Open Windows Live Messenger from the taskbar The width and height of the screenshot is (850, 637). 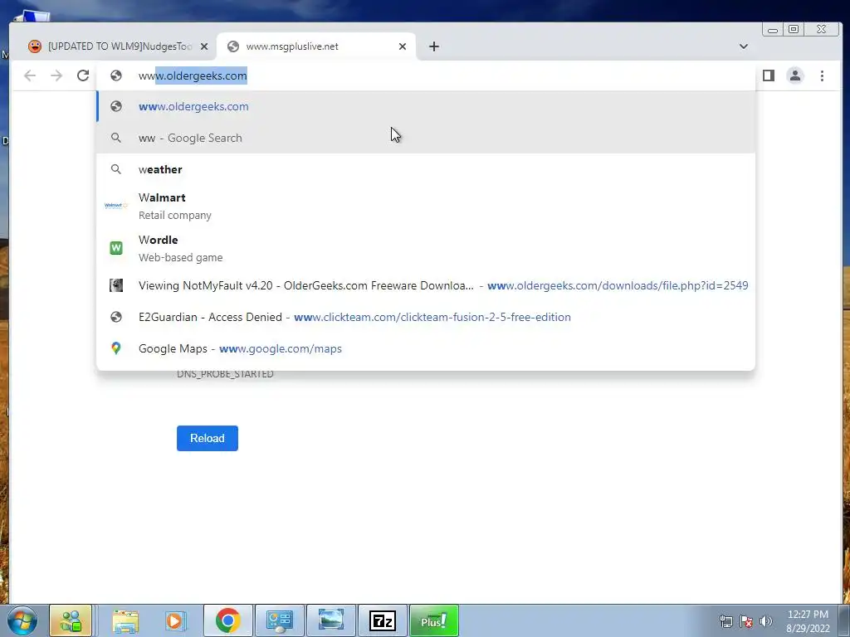[71, 620]
